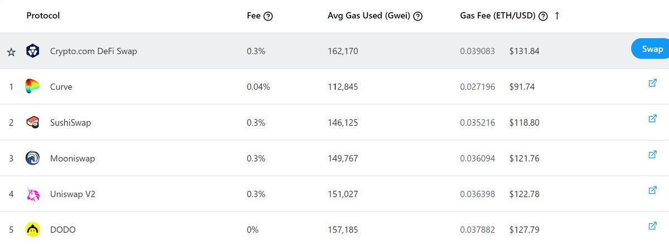Open Mooniswap's external link icon
Image resolution: width=669 pixels, height=244 pixels.
click(653, 154)
